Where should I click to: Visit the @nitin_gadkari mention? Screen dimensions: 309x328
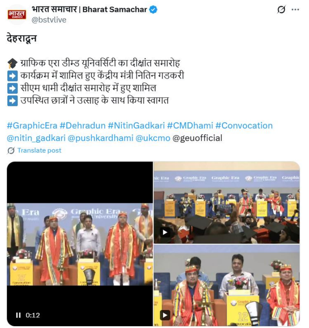click(36, 138)
